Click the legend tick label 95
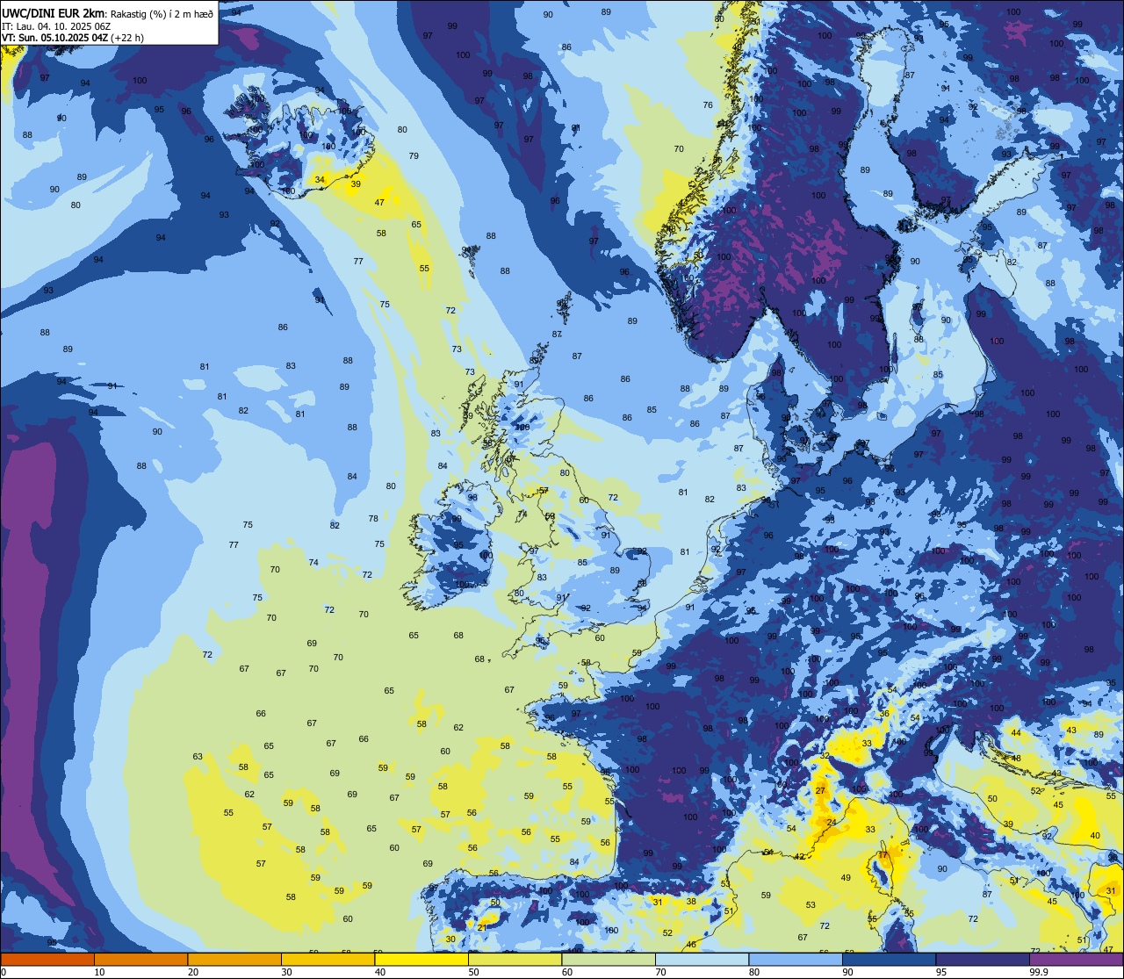Image resolution: width=1124 pixels, height=979 pixels. (941, 971)
